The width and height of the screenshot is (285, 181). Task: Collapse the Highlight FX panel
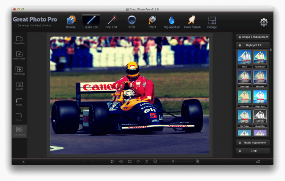coord(253,45)
